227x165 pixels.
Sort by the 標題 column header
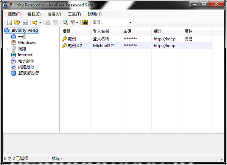75,31
